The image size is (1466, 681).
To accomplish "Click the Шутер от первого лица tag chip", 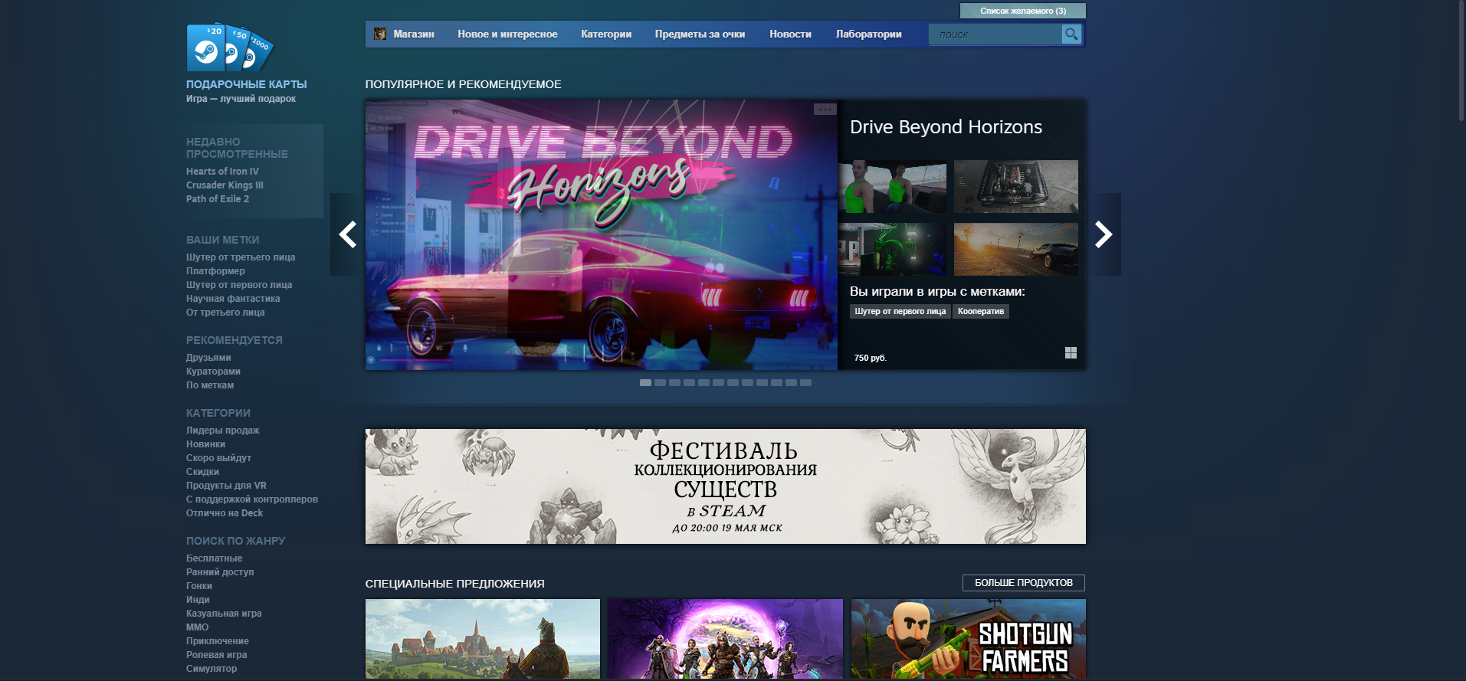I will [900, 311].
